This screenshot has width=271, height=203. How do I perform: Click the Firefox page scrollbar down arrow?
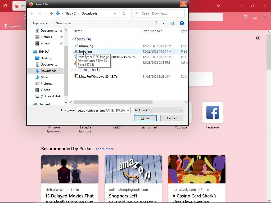269,201
